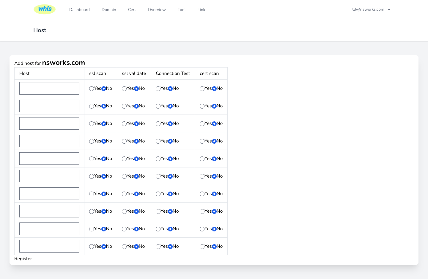Choose cert scan Yes in last row
The image size is (428, 279).
[x=202, y=247]
